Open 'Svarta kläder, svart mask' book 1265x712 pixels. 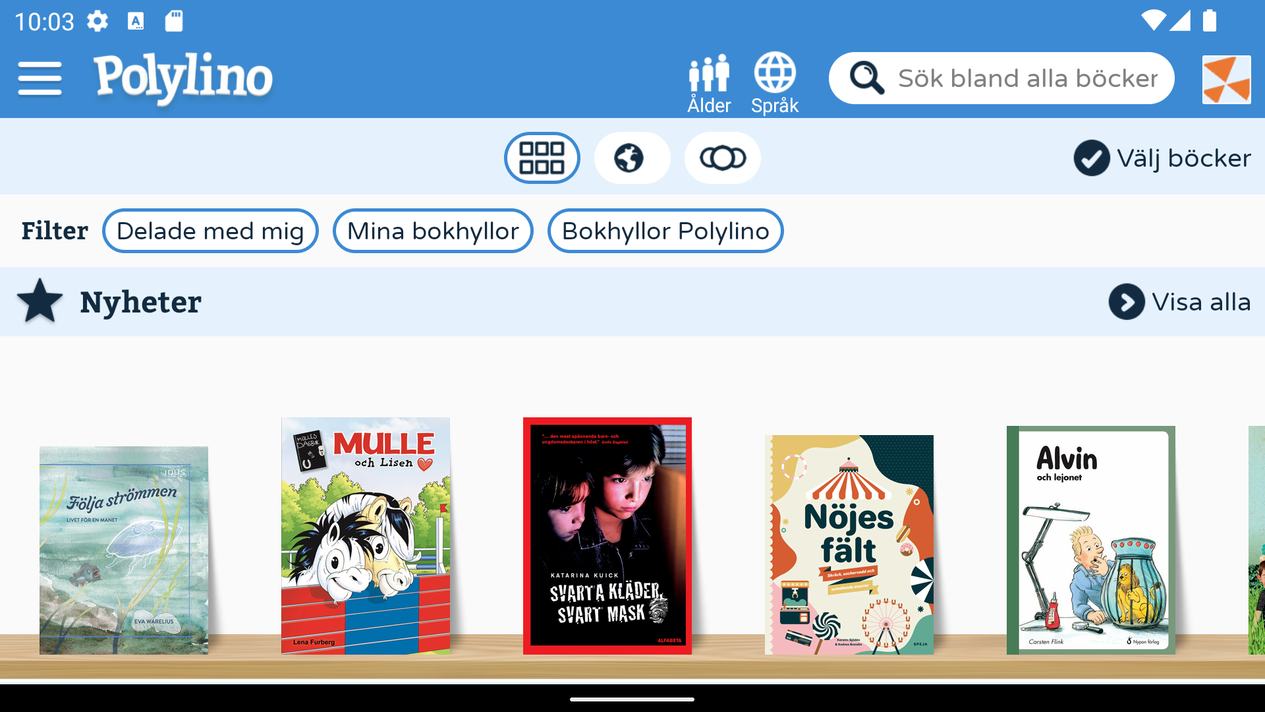point(607,536)
